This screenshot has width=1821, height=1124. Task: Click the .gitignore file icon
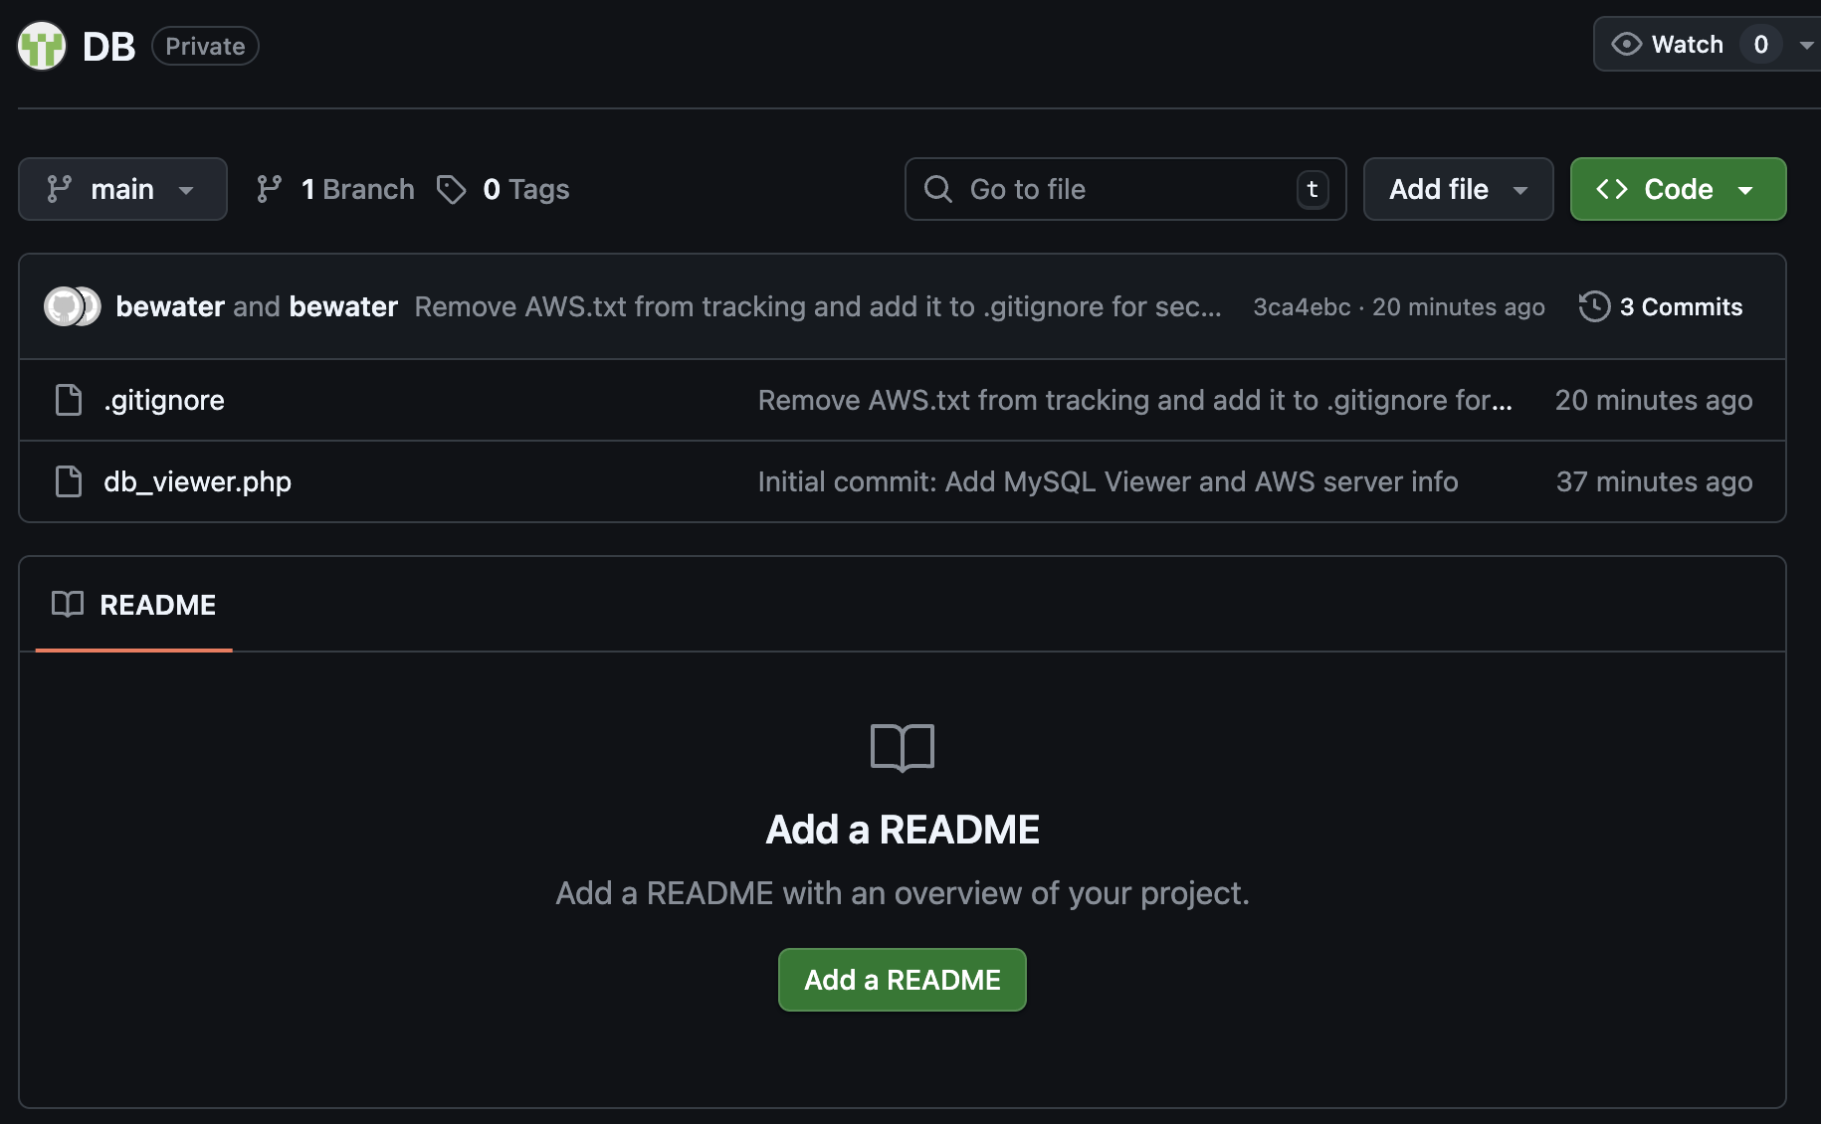[x=69, y=400]
